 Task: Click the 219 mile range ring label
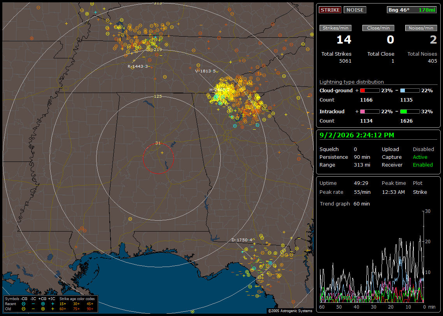pyautogui.click(x=158, y=49)
